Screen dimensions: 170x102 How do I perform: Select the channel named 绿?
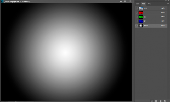tap(145, 17)
